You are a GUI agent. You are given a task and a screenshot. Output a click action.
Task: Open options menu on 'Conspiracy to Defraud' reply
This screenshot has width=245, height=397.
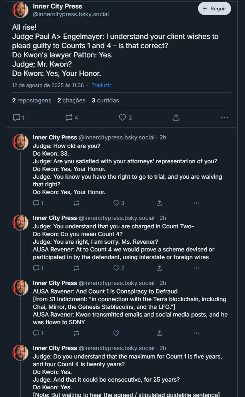coord(196,333)
